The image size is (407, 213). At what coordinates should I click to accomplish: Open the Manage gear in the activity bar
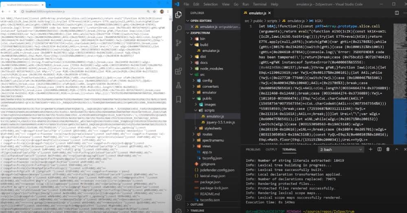(178, 211)
